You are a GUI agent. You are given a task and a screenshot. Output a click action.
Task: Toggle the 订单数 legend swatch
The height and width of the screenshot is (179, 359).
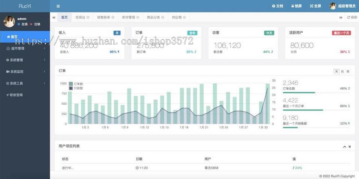pyautogui.click(x=71, y=84)
